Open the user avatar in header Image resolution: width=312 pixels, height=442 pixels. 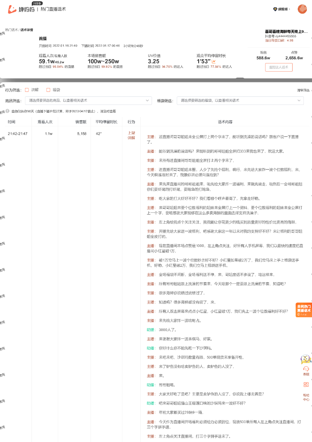303,9
